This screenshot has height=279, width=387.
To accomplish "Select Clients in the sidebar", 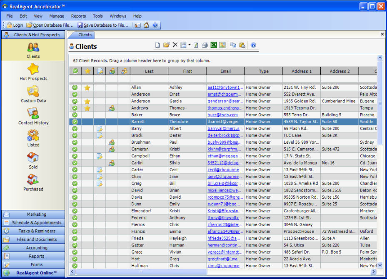I will pyautogui.click(x=33, y=50).
